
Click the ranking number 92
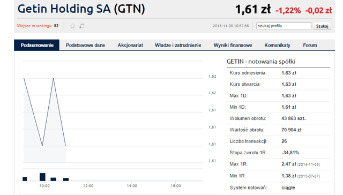click(x=56, y=26)
